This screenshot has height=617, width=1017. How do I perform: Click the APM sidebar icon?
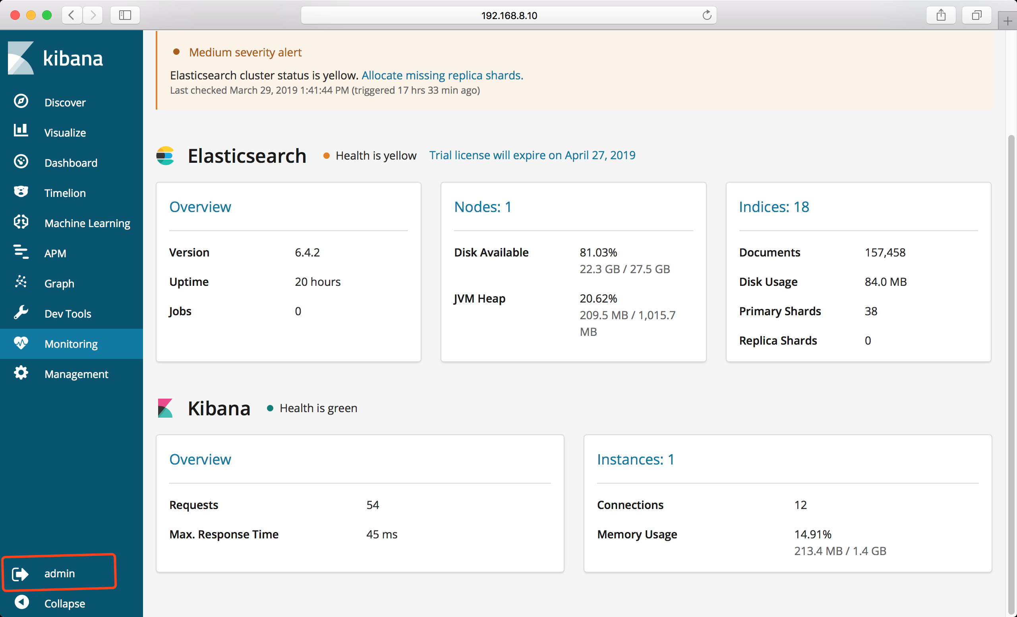(x=21, y=252)
